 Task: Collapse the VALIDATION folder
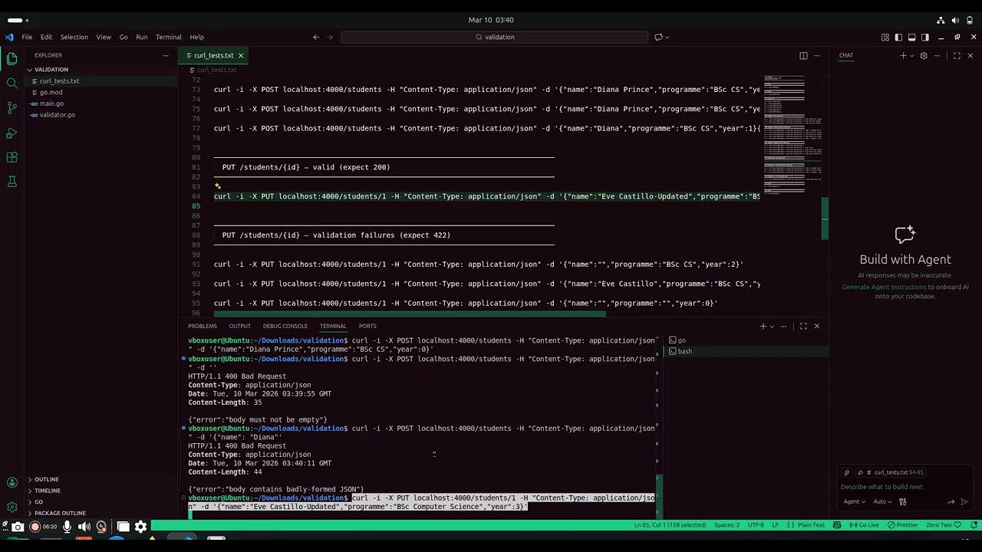(x=51, y=69)
